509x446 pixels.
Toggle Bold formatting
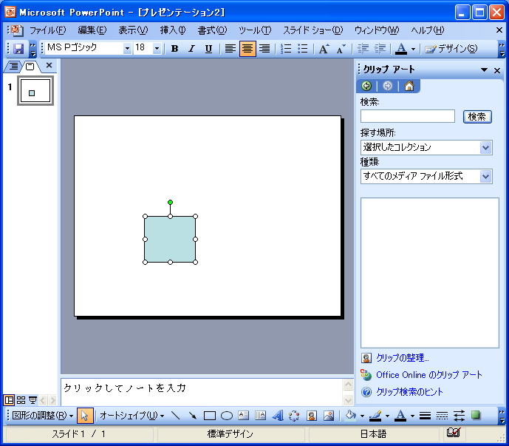click(x=174, y=49)
